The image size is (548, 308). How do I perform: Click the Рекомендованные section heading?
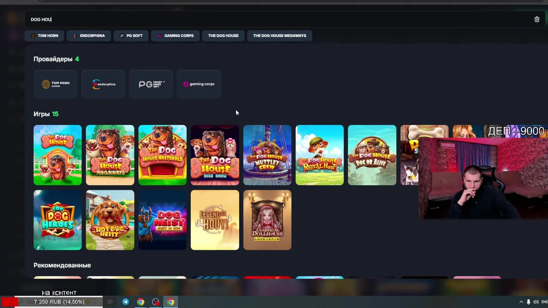coord(62,265)
